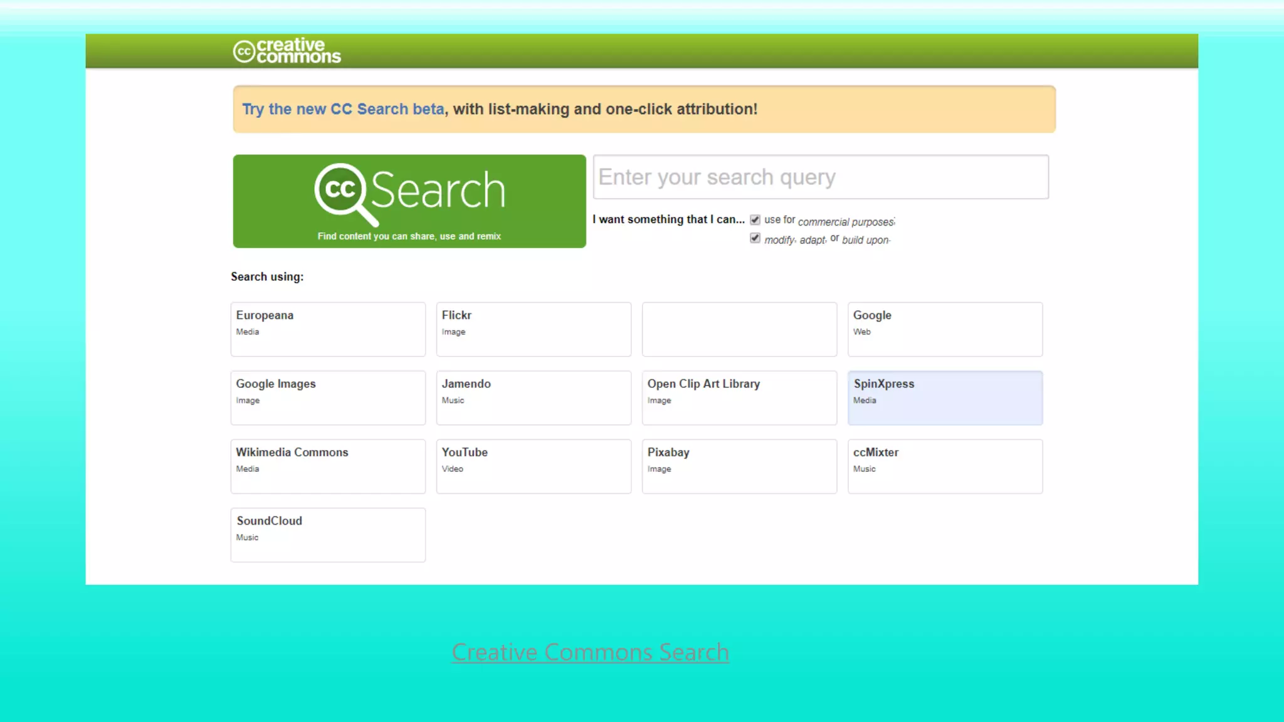Uncheck "modify, adapt, or build upon"
Image resolution: width=1284 pixels, height=722 pixels.
click(x=755, y=238)
